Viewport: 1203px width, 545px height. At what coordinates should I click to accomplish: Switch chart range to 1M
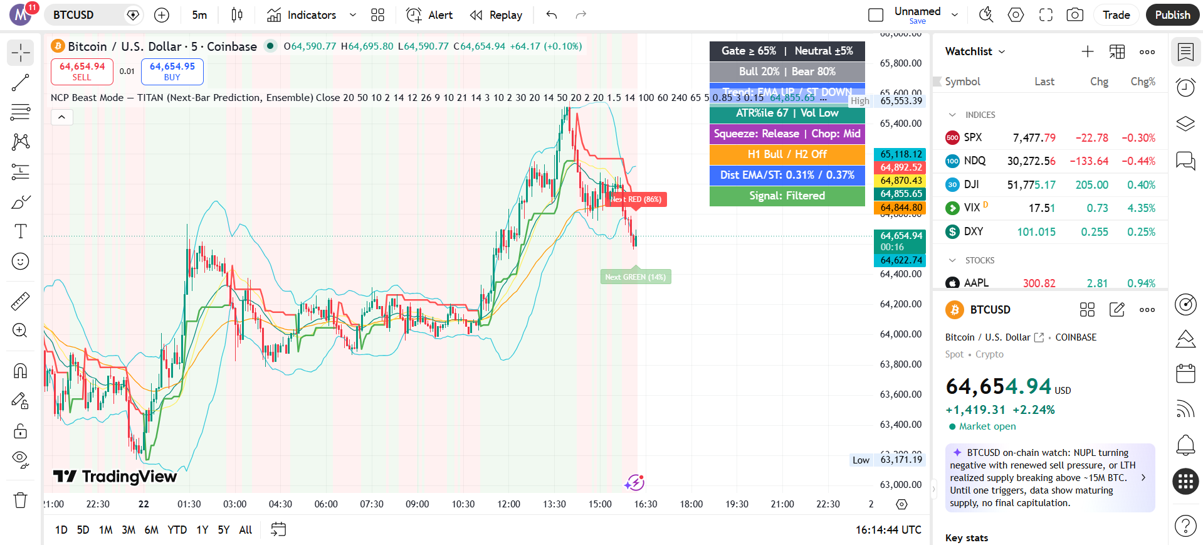106,530
